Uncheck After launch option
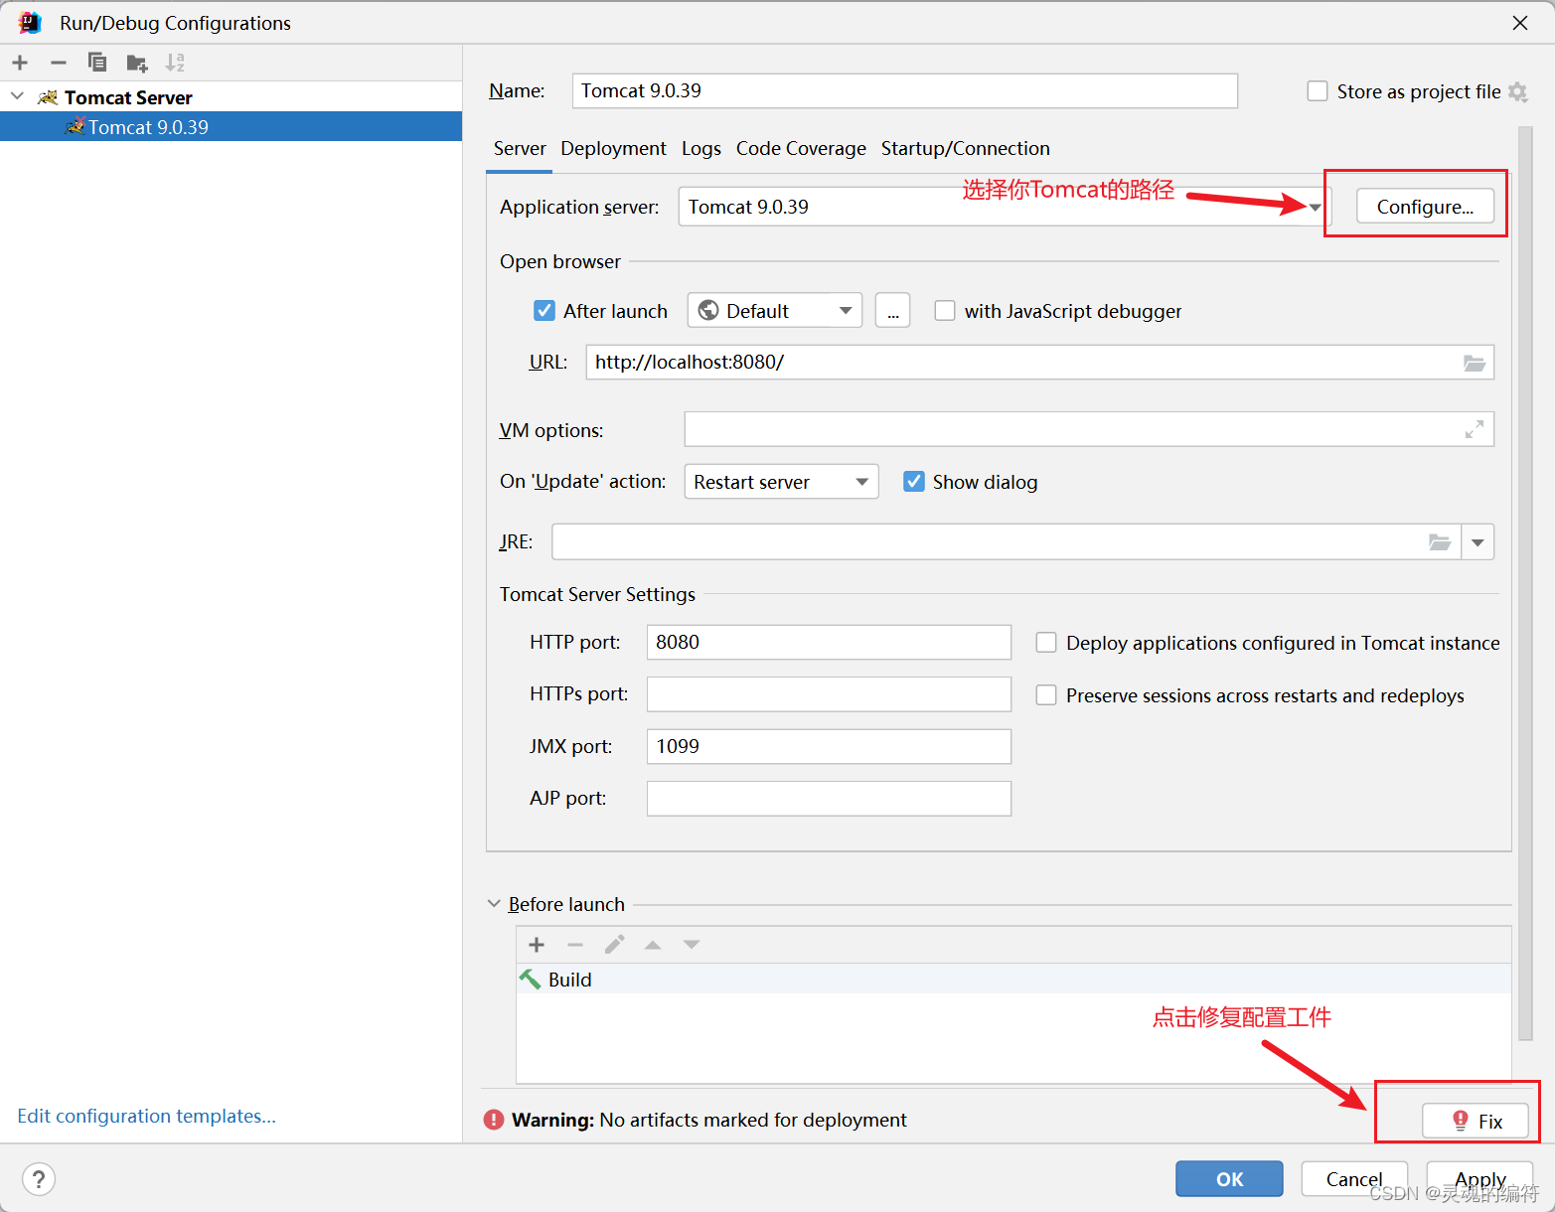1555x1212 pixels. (544, 311)
